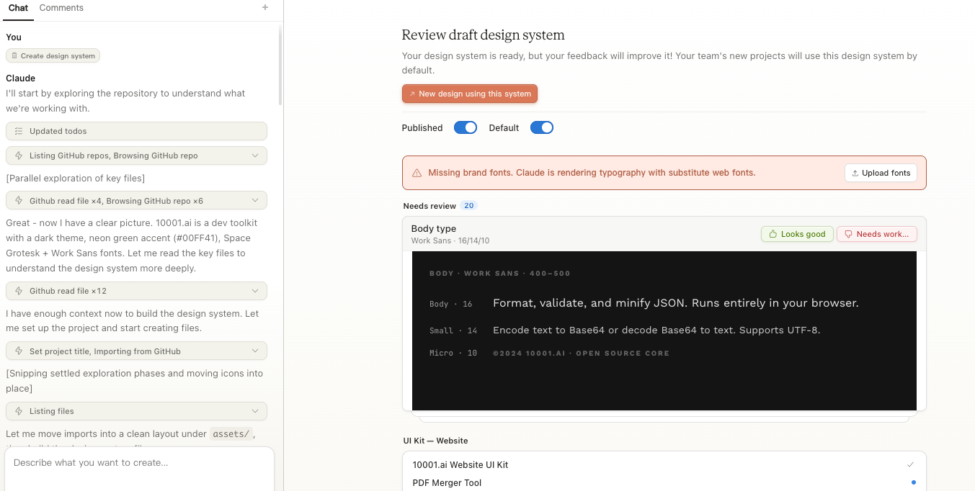
Task: Click the 'Work Sans · 16/14/10' subtitle
Action: [x=450, y=240]
